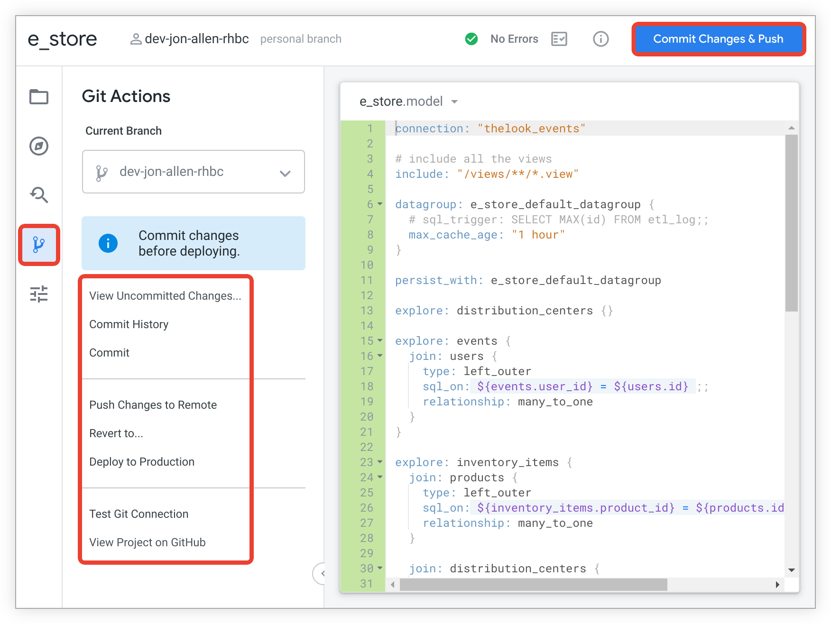Open project settings from the sidebar

39,294
